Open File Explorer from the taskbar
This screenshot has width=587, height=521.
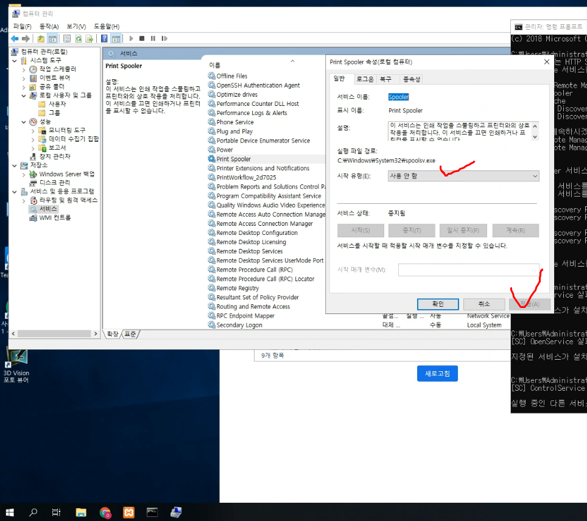click(x=81, y=512)
